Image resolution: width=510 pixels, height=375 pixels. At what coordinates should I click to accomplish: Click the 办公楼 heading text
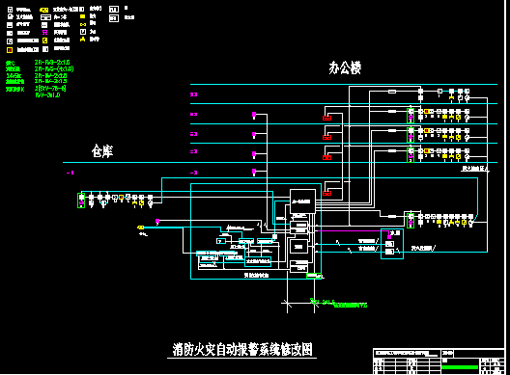[345, 67]
